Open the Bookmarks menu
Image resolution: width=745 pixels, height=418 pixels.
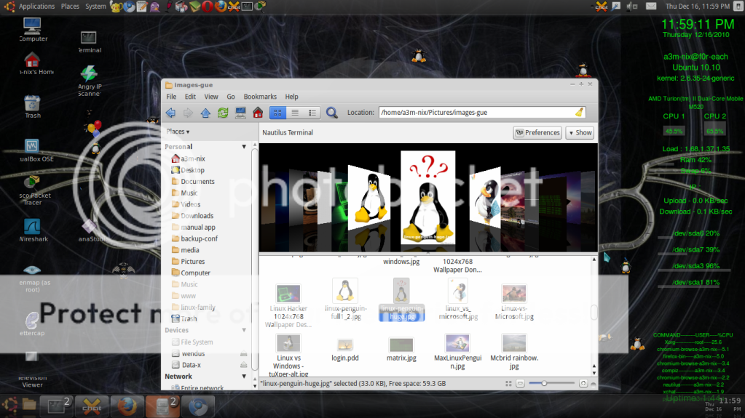(260, 96)
